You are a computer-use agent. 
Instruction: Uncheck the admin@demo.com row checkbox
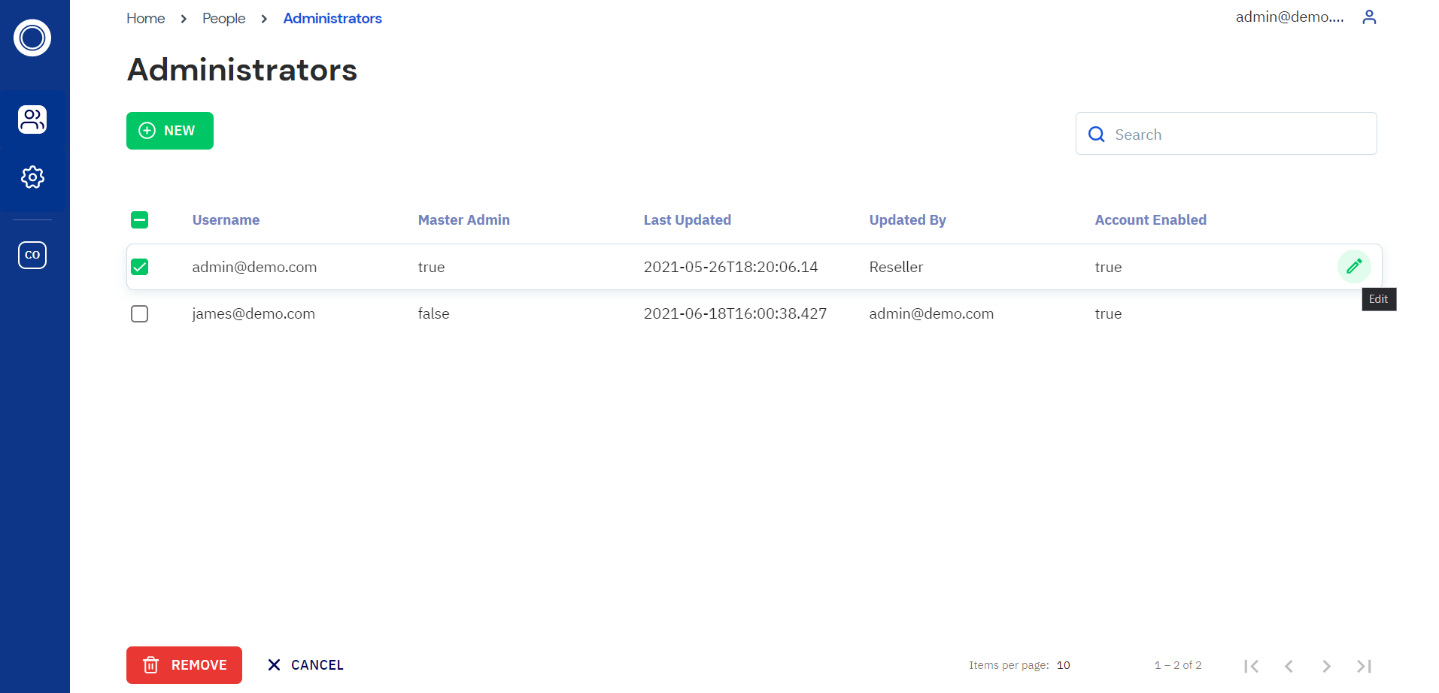(x=139, y=267)
